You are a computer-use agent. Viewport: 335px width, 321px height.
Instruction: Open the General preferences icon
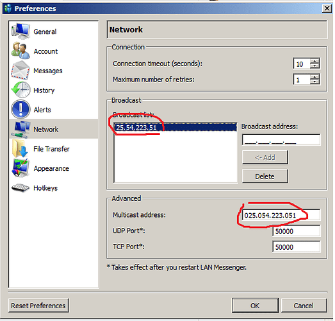click(20, 31)
